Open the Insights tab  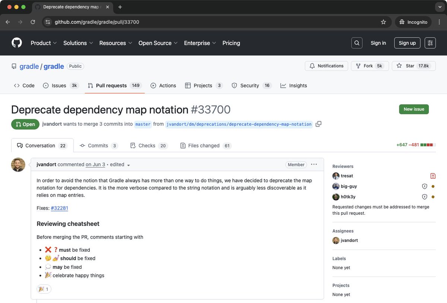coord(294,85)
